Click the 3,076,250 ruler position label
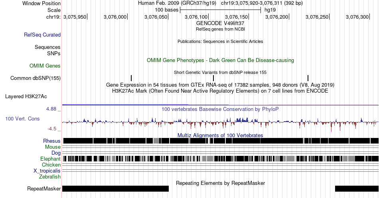The height and width of the screenshot is (198, 379). click(317, 17)
